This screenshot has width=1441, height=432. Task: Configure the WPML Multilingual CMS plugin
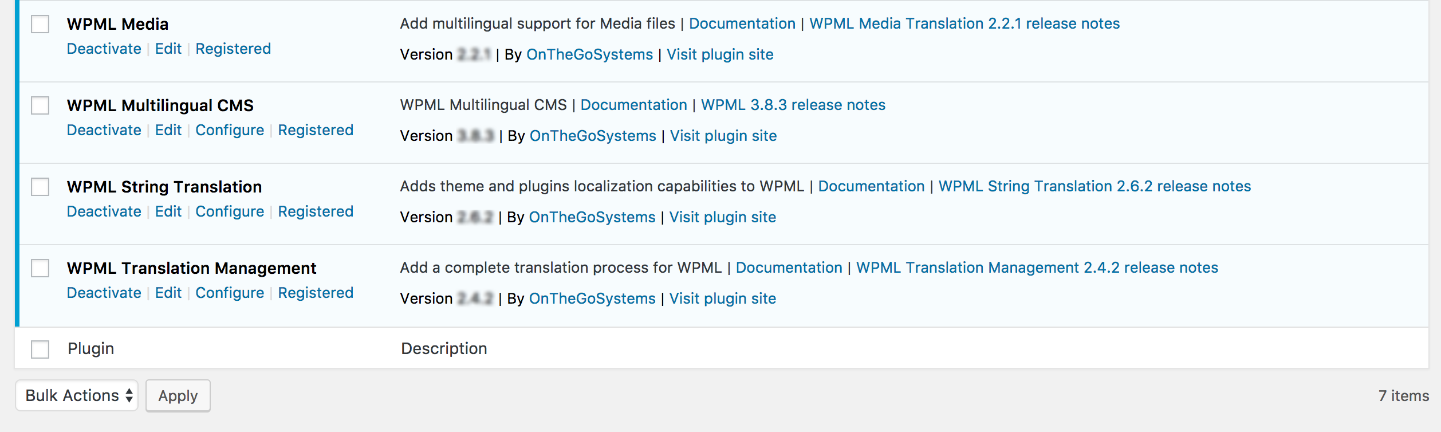230,130
